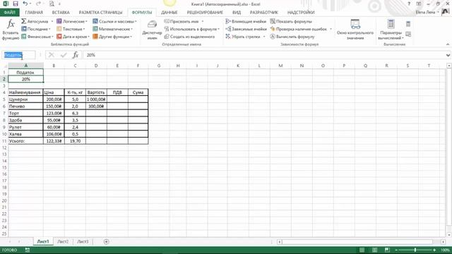Click Создать из выделенного button
The height and width of the screenshot is (254, 452).
click(x=190, y=37)
